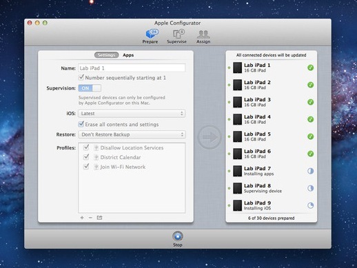
Task: Add a new profile with the plus button
Action: point(82,218)
